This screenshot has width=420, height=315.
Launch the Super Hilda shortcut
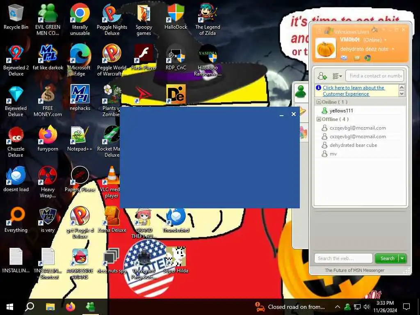tap(176, 260)
